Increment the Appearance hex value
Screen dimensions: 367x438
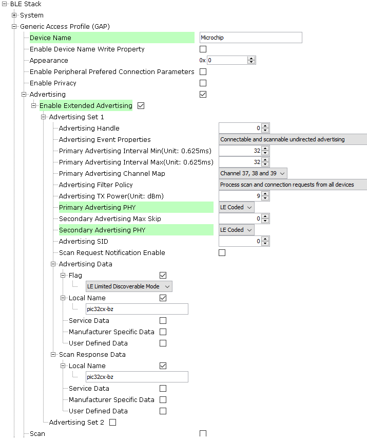251,58
